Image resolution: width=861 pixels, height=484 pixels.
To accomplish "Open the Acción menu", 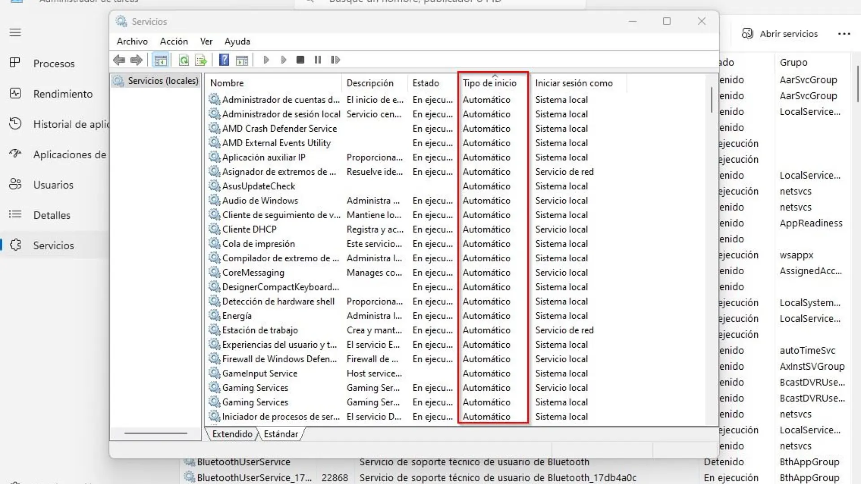I will [174, 41].
